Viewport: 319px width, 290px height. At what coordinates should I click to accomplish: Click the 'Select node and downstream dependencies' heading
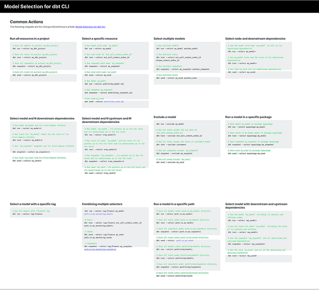click(255, 39)
